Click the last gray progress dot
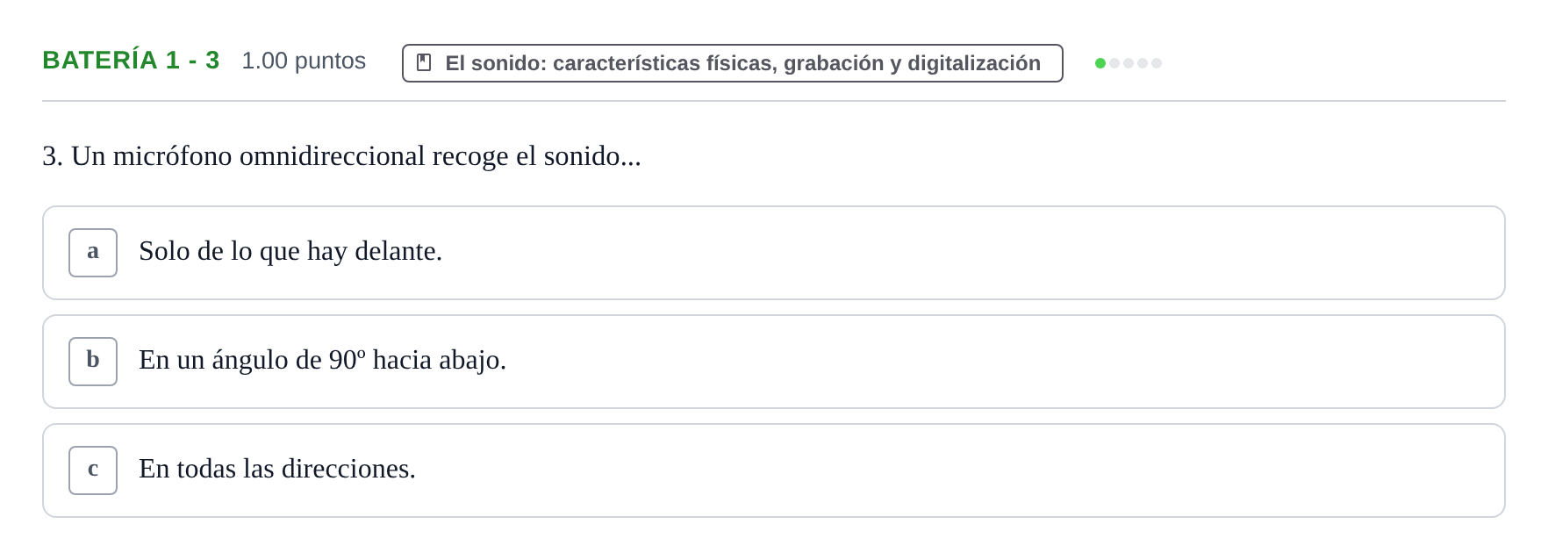Screen dimensions: 1548x560 click(1157, 63)
